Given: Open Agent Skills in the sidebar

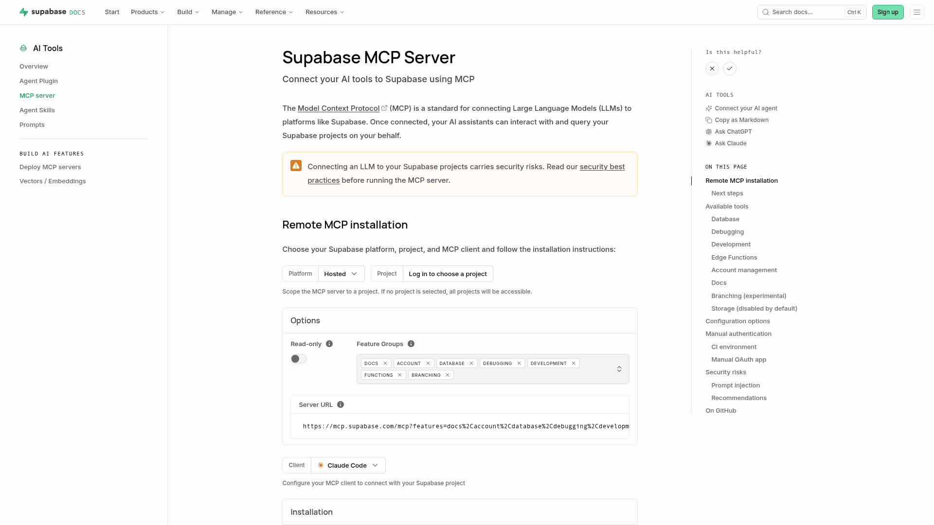Looking at the screenshot, I should coord(37,110).
